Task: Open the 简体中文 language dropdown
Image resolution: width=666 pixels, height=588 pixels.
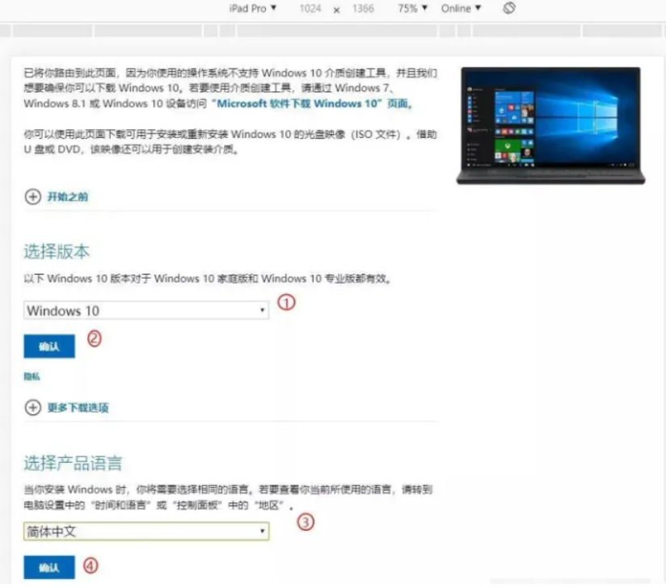Action: [x=146, y=531]
